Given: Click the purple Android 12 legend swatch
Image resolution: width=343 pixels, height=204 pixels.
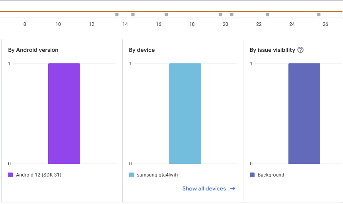Looking at the screenshot, I should tap(11, 175).
